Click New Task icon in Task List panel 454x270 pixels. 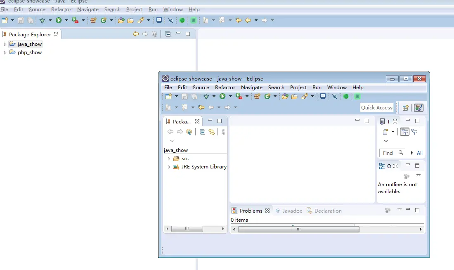pos(385,132)
